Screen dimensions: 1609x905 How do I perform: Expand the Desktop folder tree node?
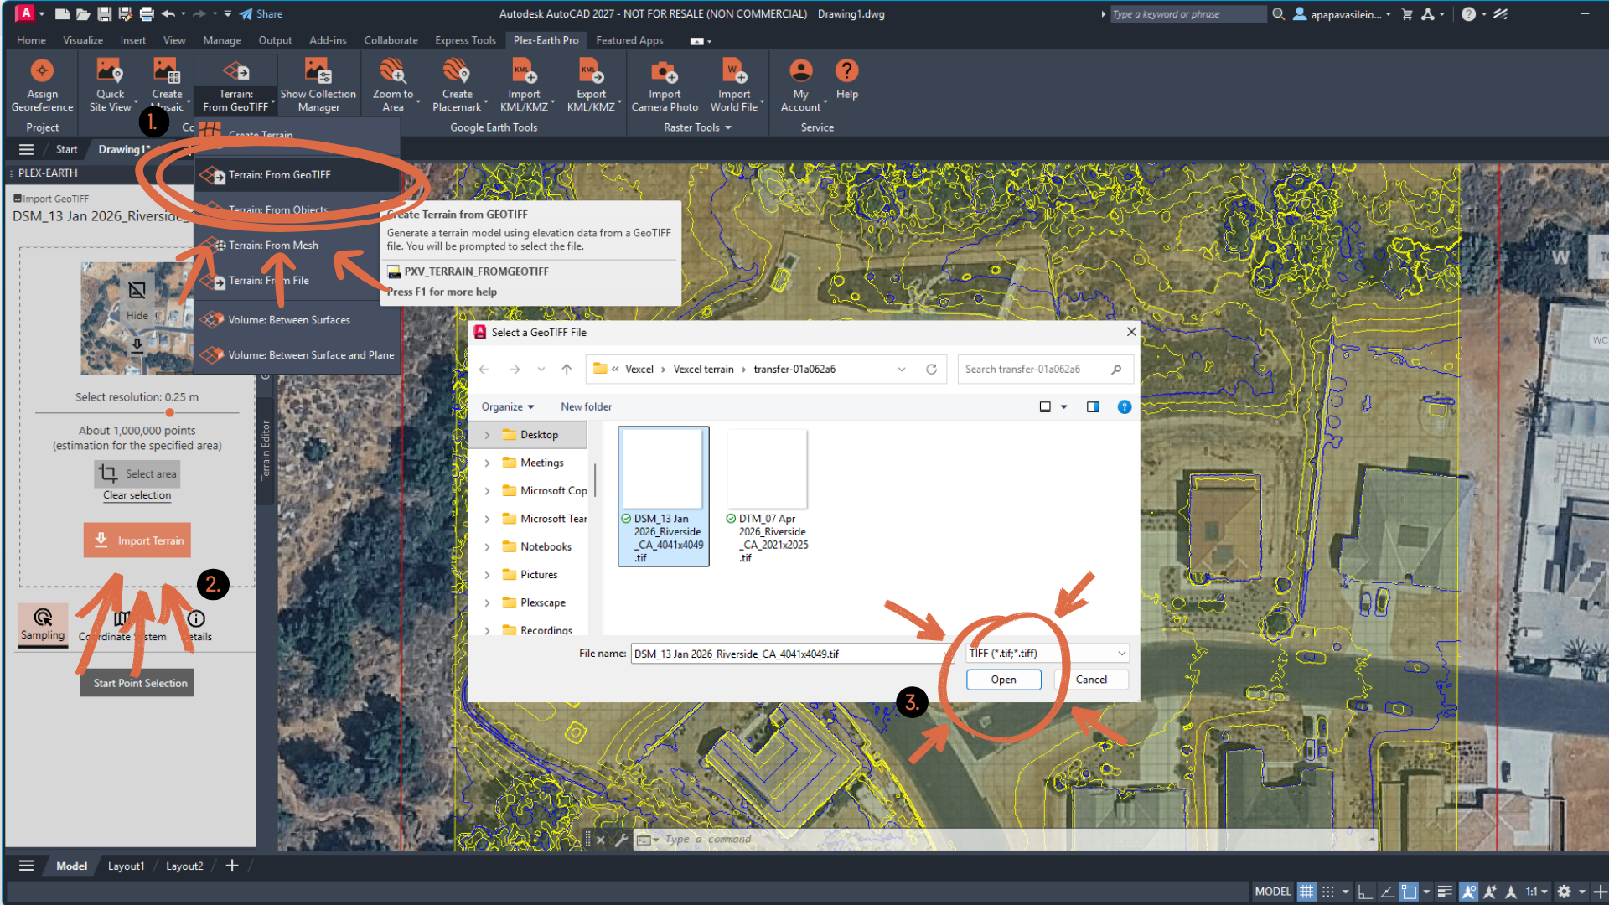487,435
